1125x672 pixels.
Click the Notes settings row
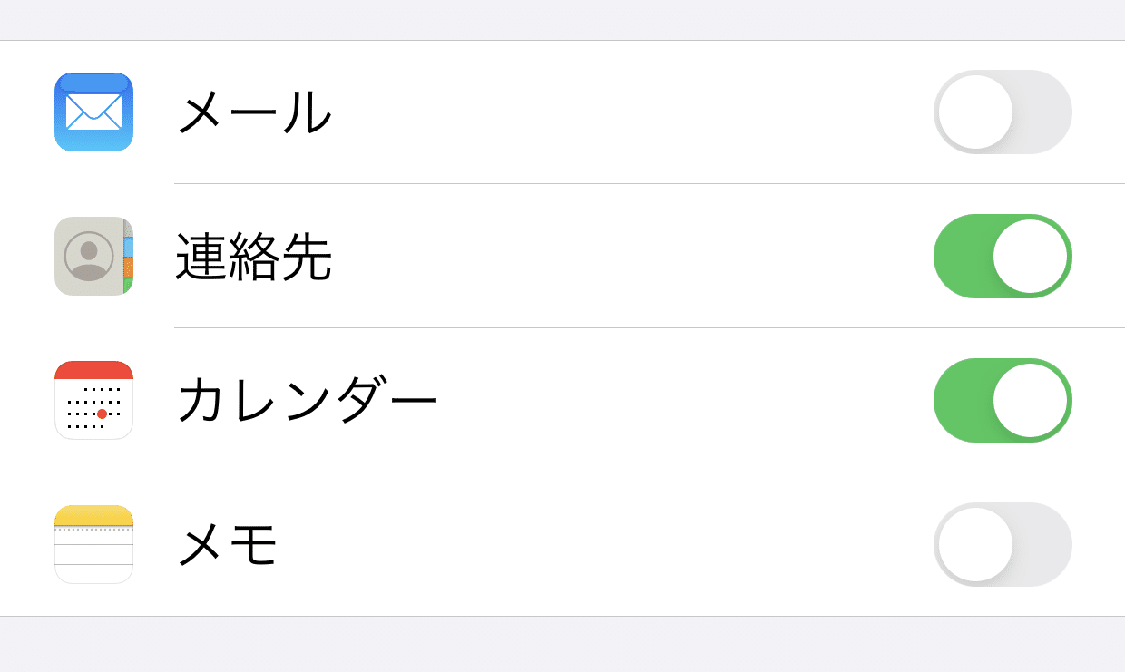(x=544, y=544)
